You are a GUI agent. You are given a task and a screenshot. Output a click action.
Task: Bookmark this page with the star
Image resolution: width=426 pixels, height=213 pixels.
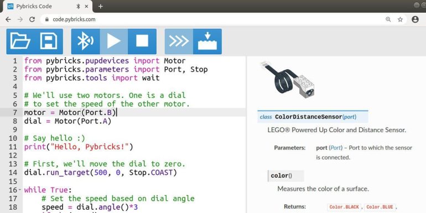click(400, 19)
